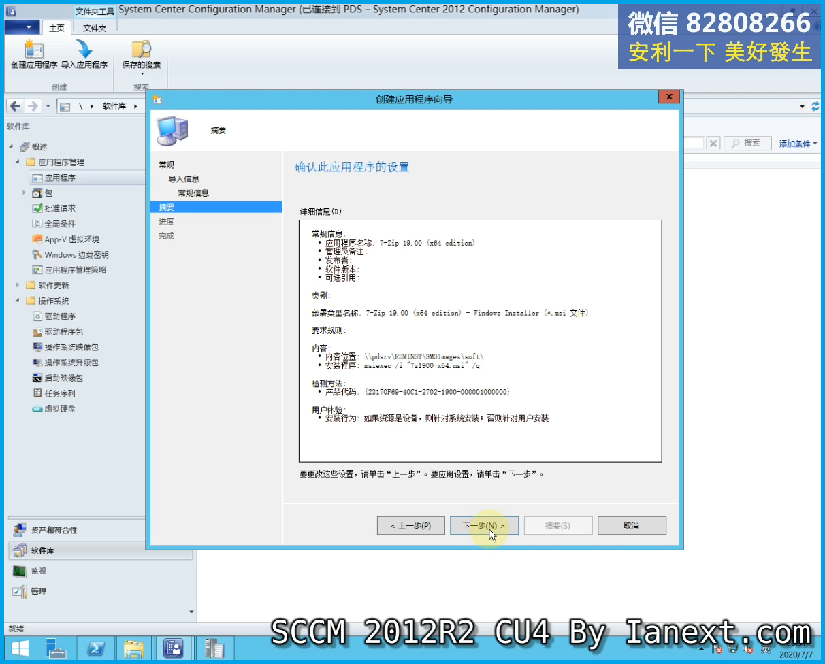Expand the 软件更新 folder node
Screen dimensions: 825x664
click(x=18, y=285)
